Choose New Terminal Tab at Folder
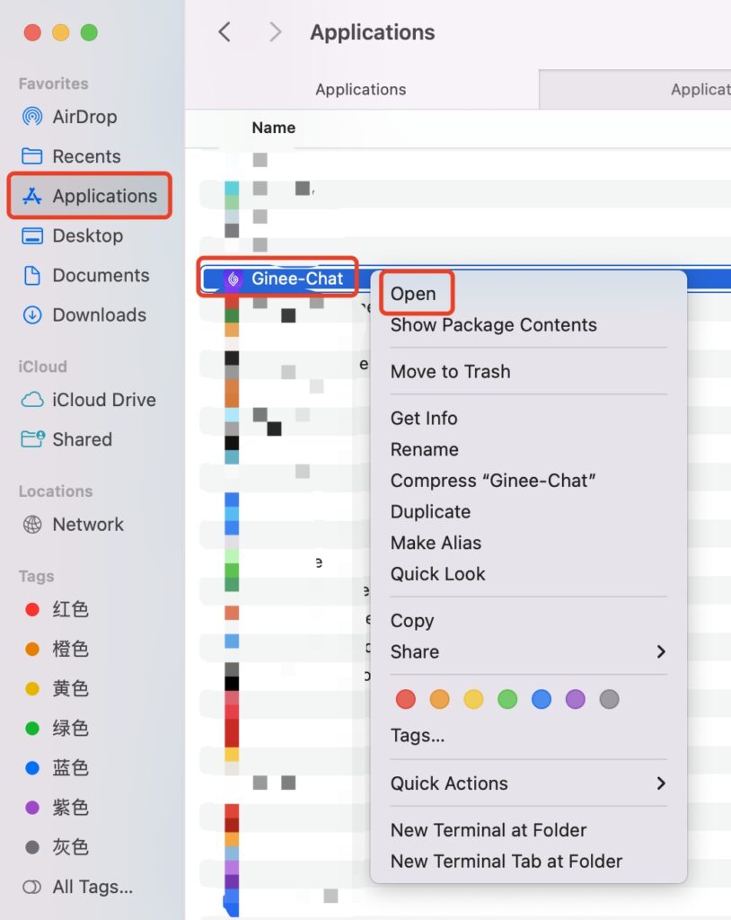 (x=506, y=862)
